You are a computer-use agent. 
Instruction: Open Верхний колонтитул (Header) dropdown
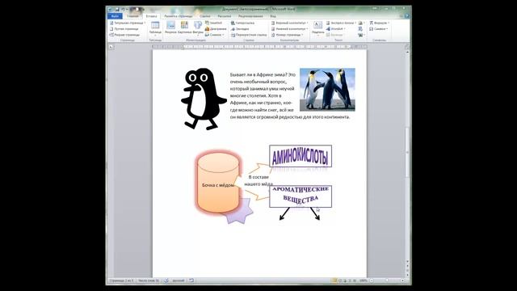290,23
